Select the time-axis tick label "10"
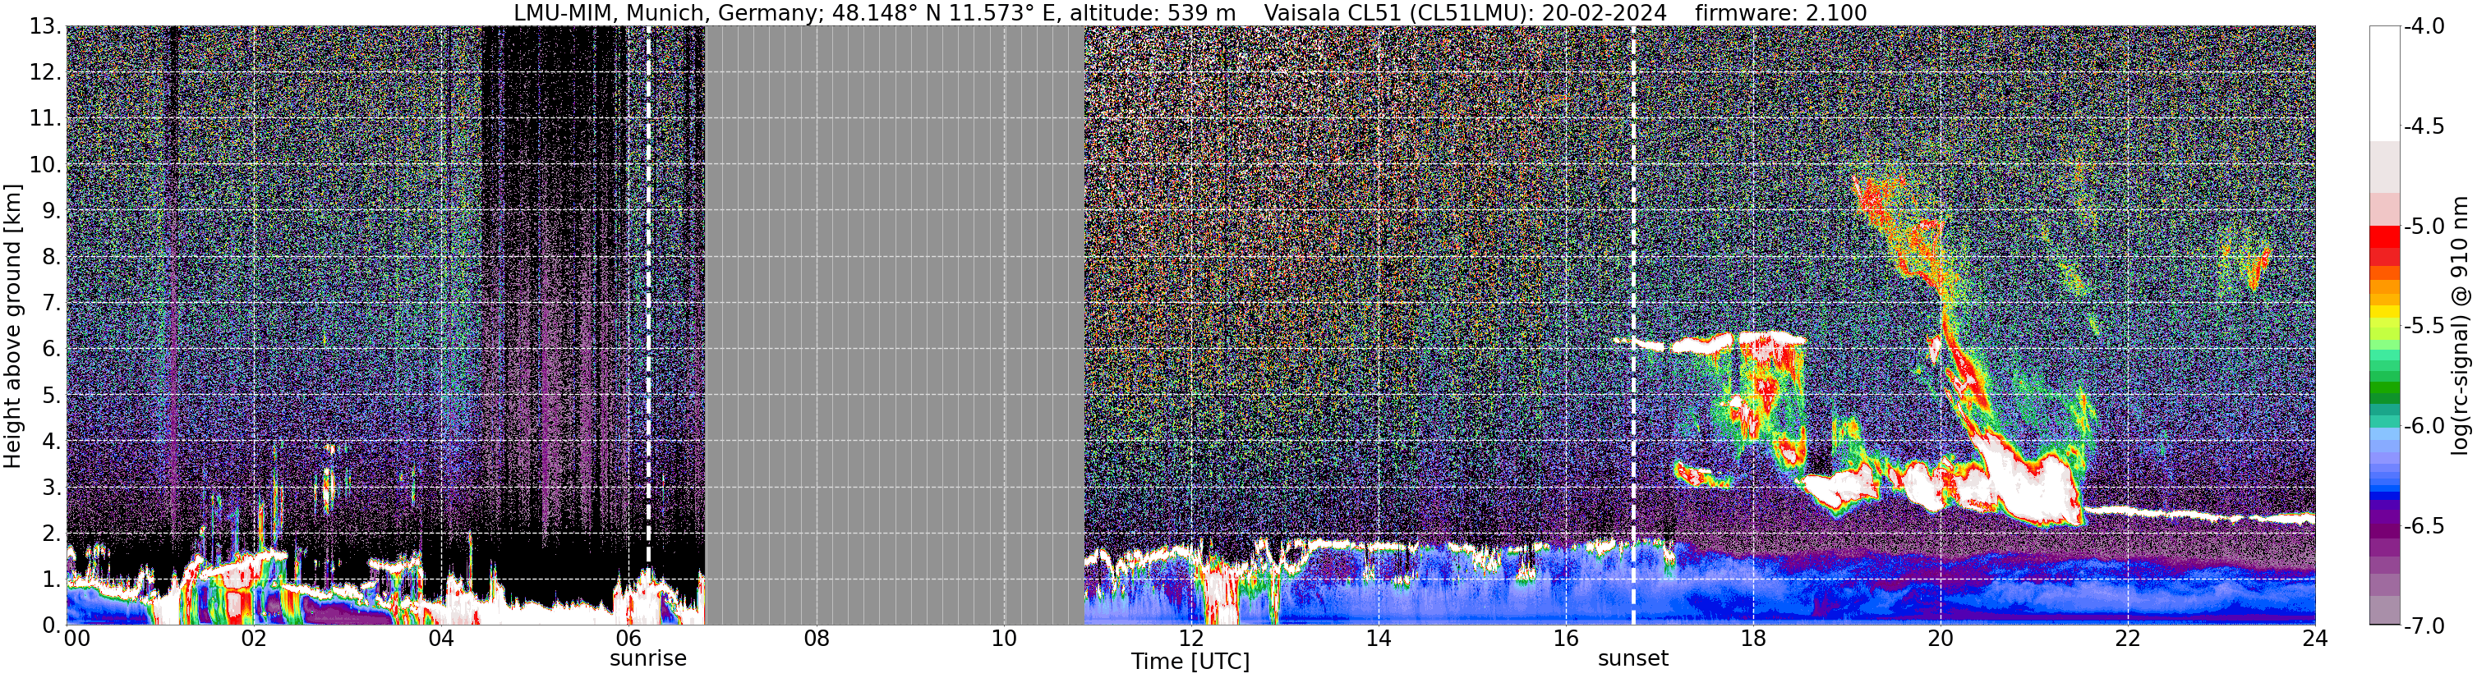This screenshot has width=2477, height=678. click(x=1004, y=639)
